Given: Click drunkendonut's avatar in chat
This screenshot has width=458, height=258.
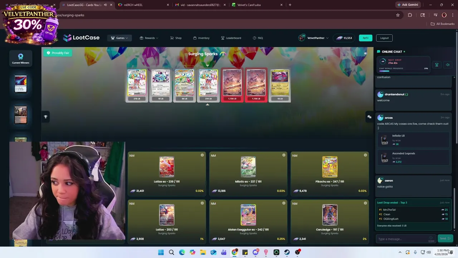Looking at the screenshot, I should [x=380, y=94].
